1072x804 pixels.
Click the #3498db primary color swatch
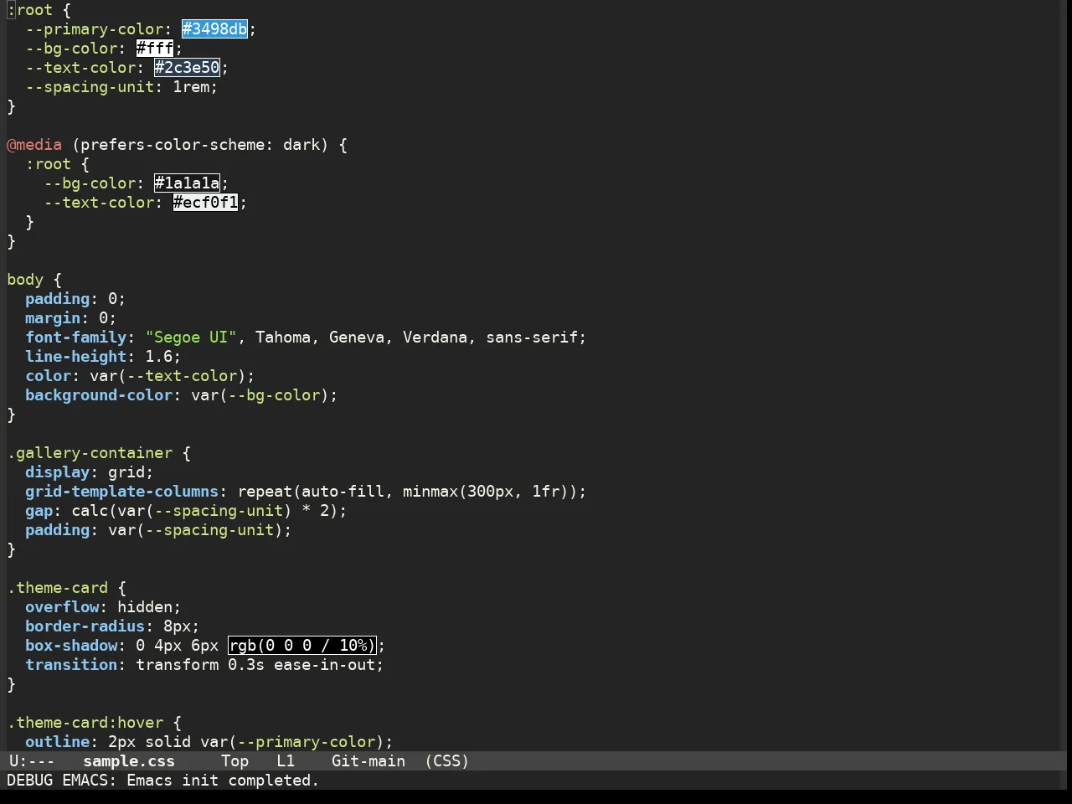point(214,29)
